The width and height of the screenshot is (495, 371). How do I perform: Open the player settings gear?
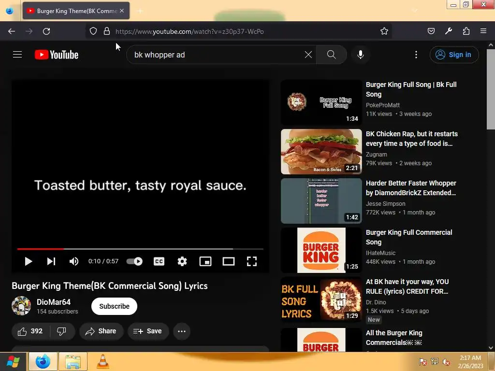tap(182, 261)
